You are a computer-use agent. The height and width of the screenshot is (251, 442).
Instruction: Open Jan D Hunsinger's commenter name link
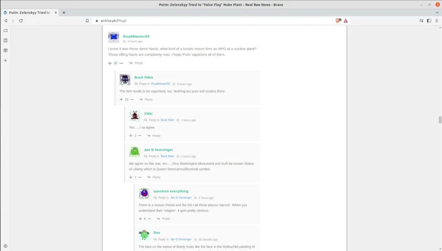(x=158, y=150)
